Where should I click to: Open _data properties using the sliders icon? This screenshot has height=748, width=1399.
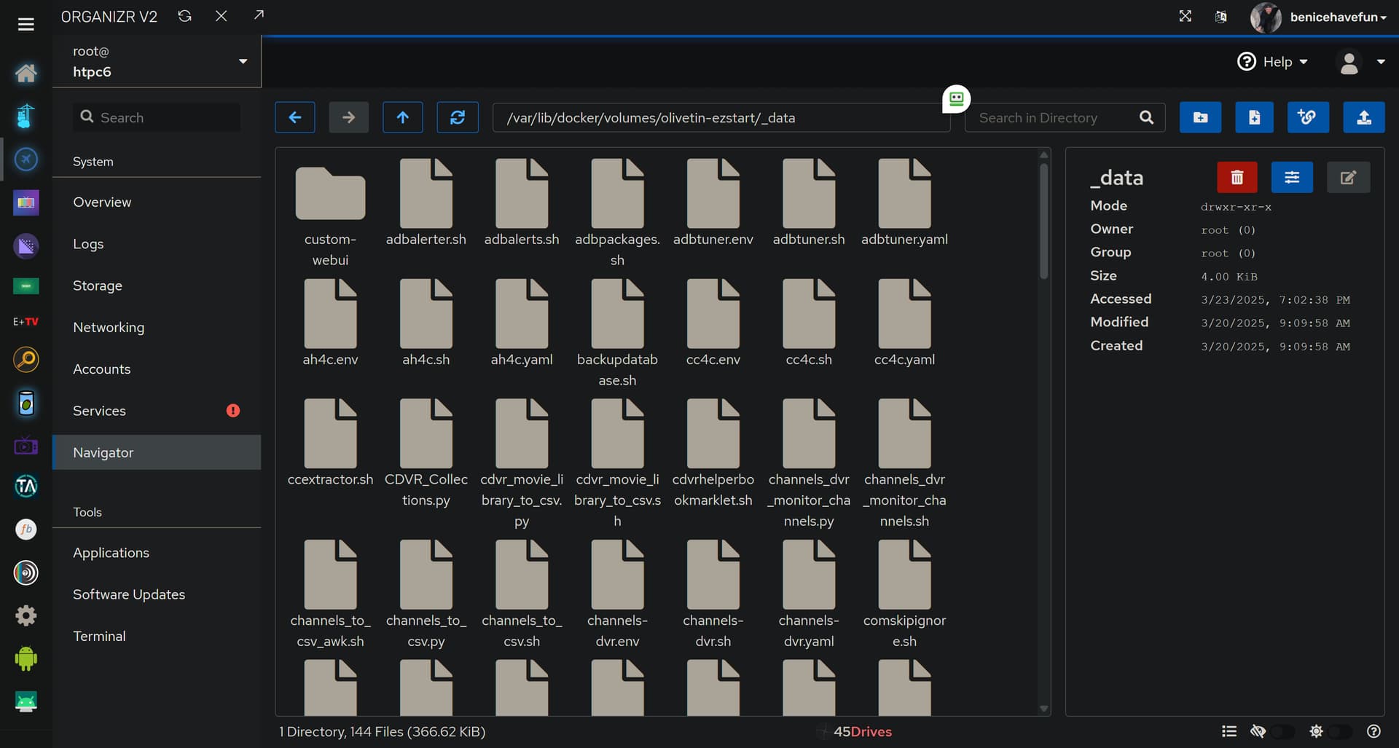[1291, 177]
